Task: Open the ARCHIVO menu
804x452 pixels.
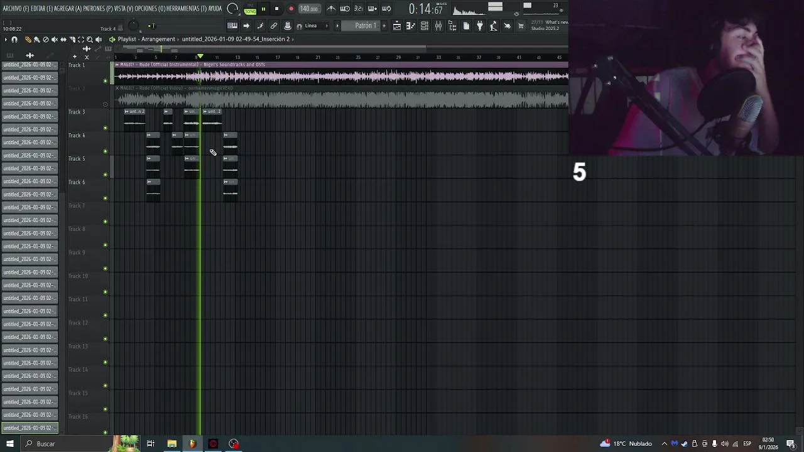Action: [x=16, y=9]
